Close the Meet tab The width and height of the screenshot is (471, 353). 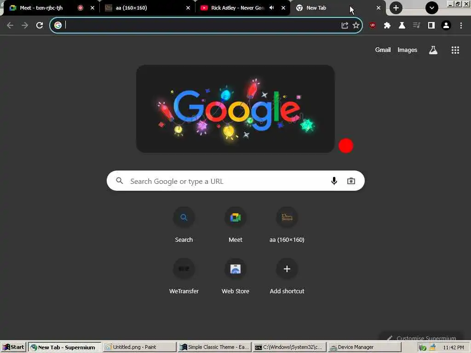coord(92,8)
